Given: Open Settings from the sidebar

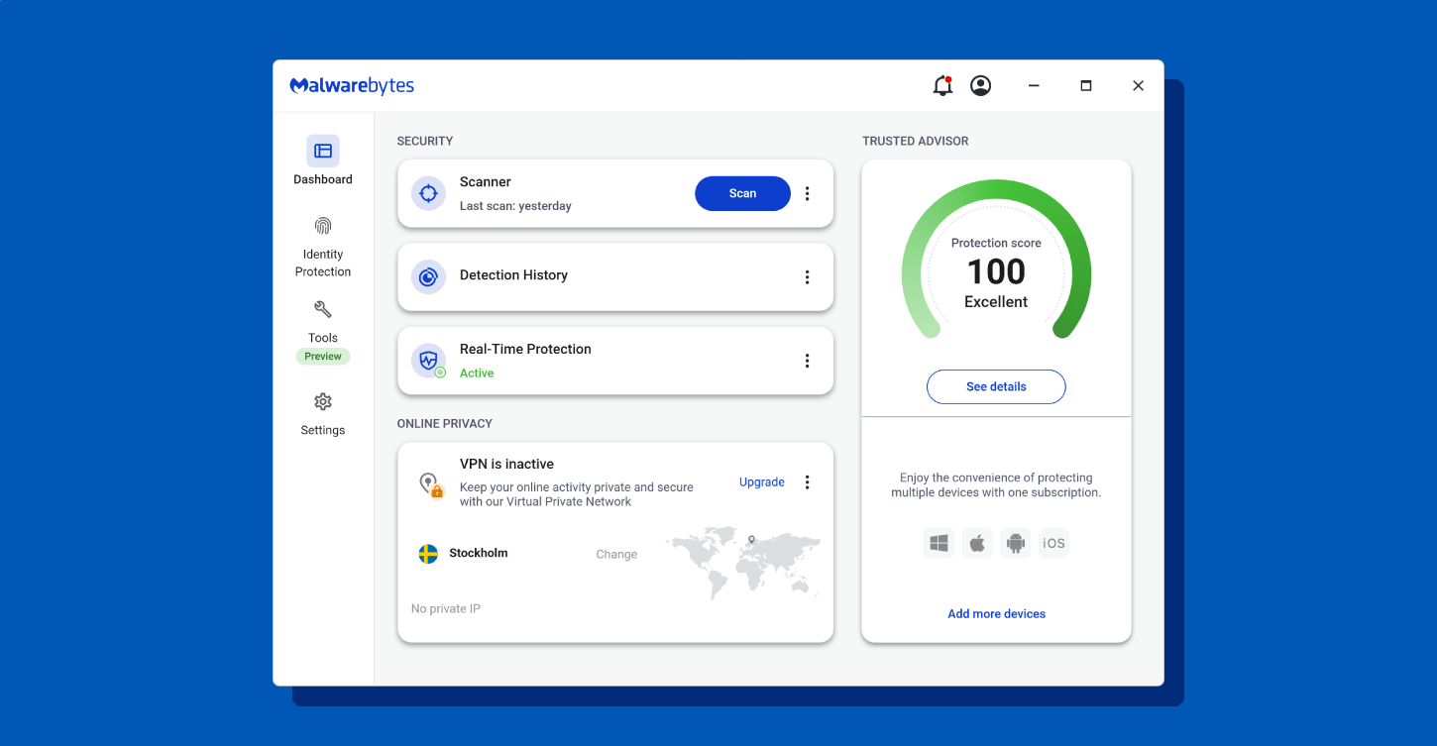Looking at the screenshot, I should 322,413.
